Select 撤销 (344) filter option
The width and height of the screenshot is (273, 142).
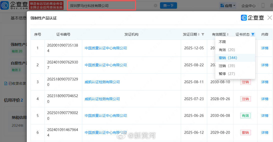235,58
